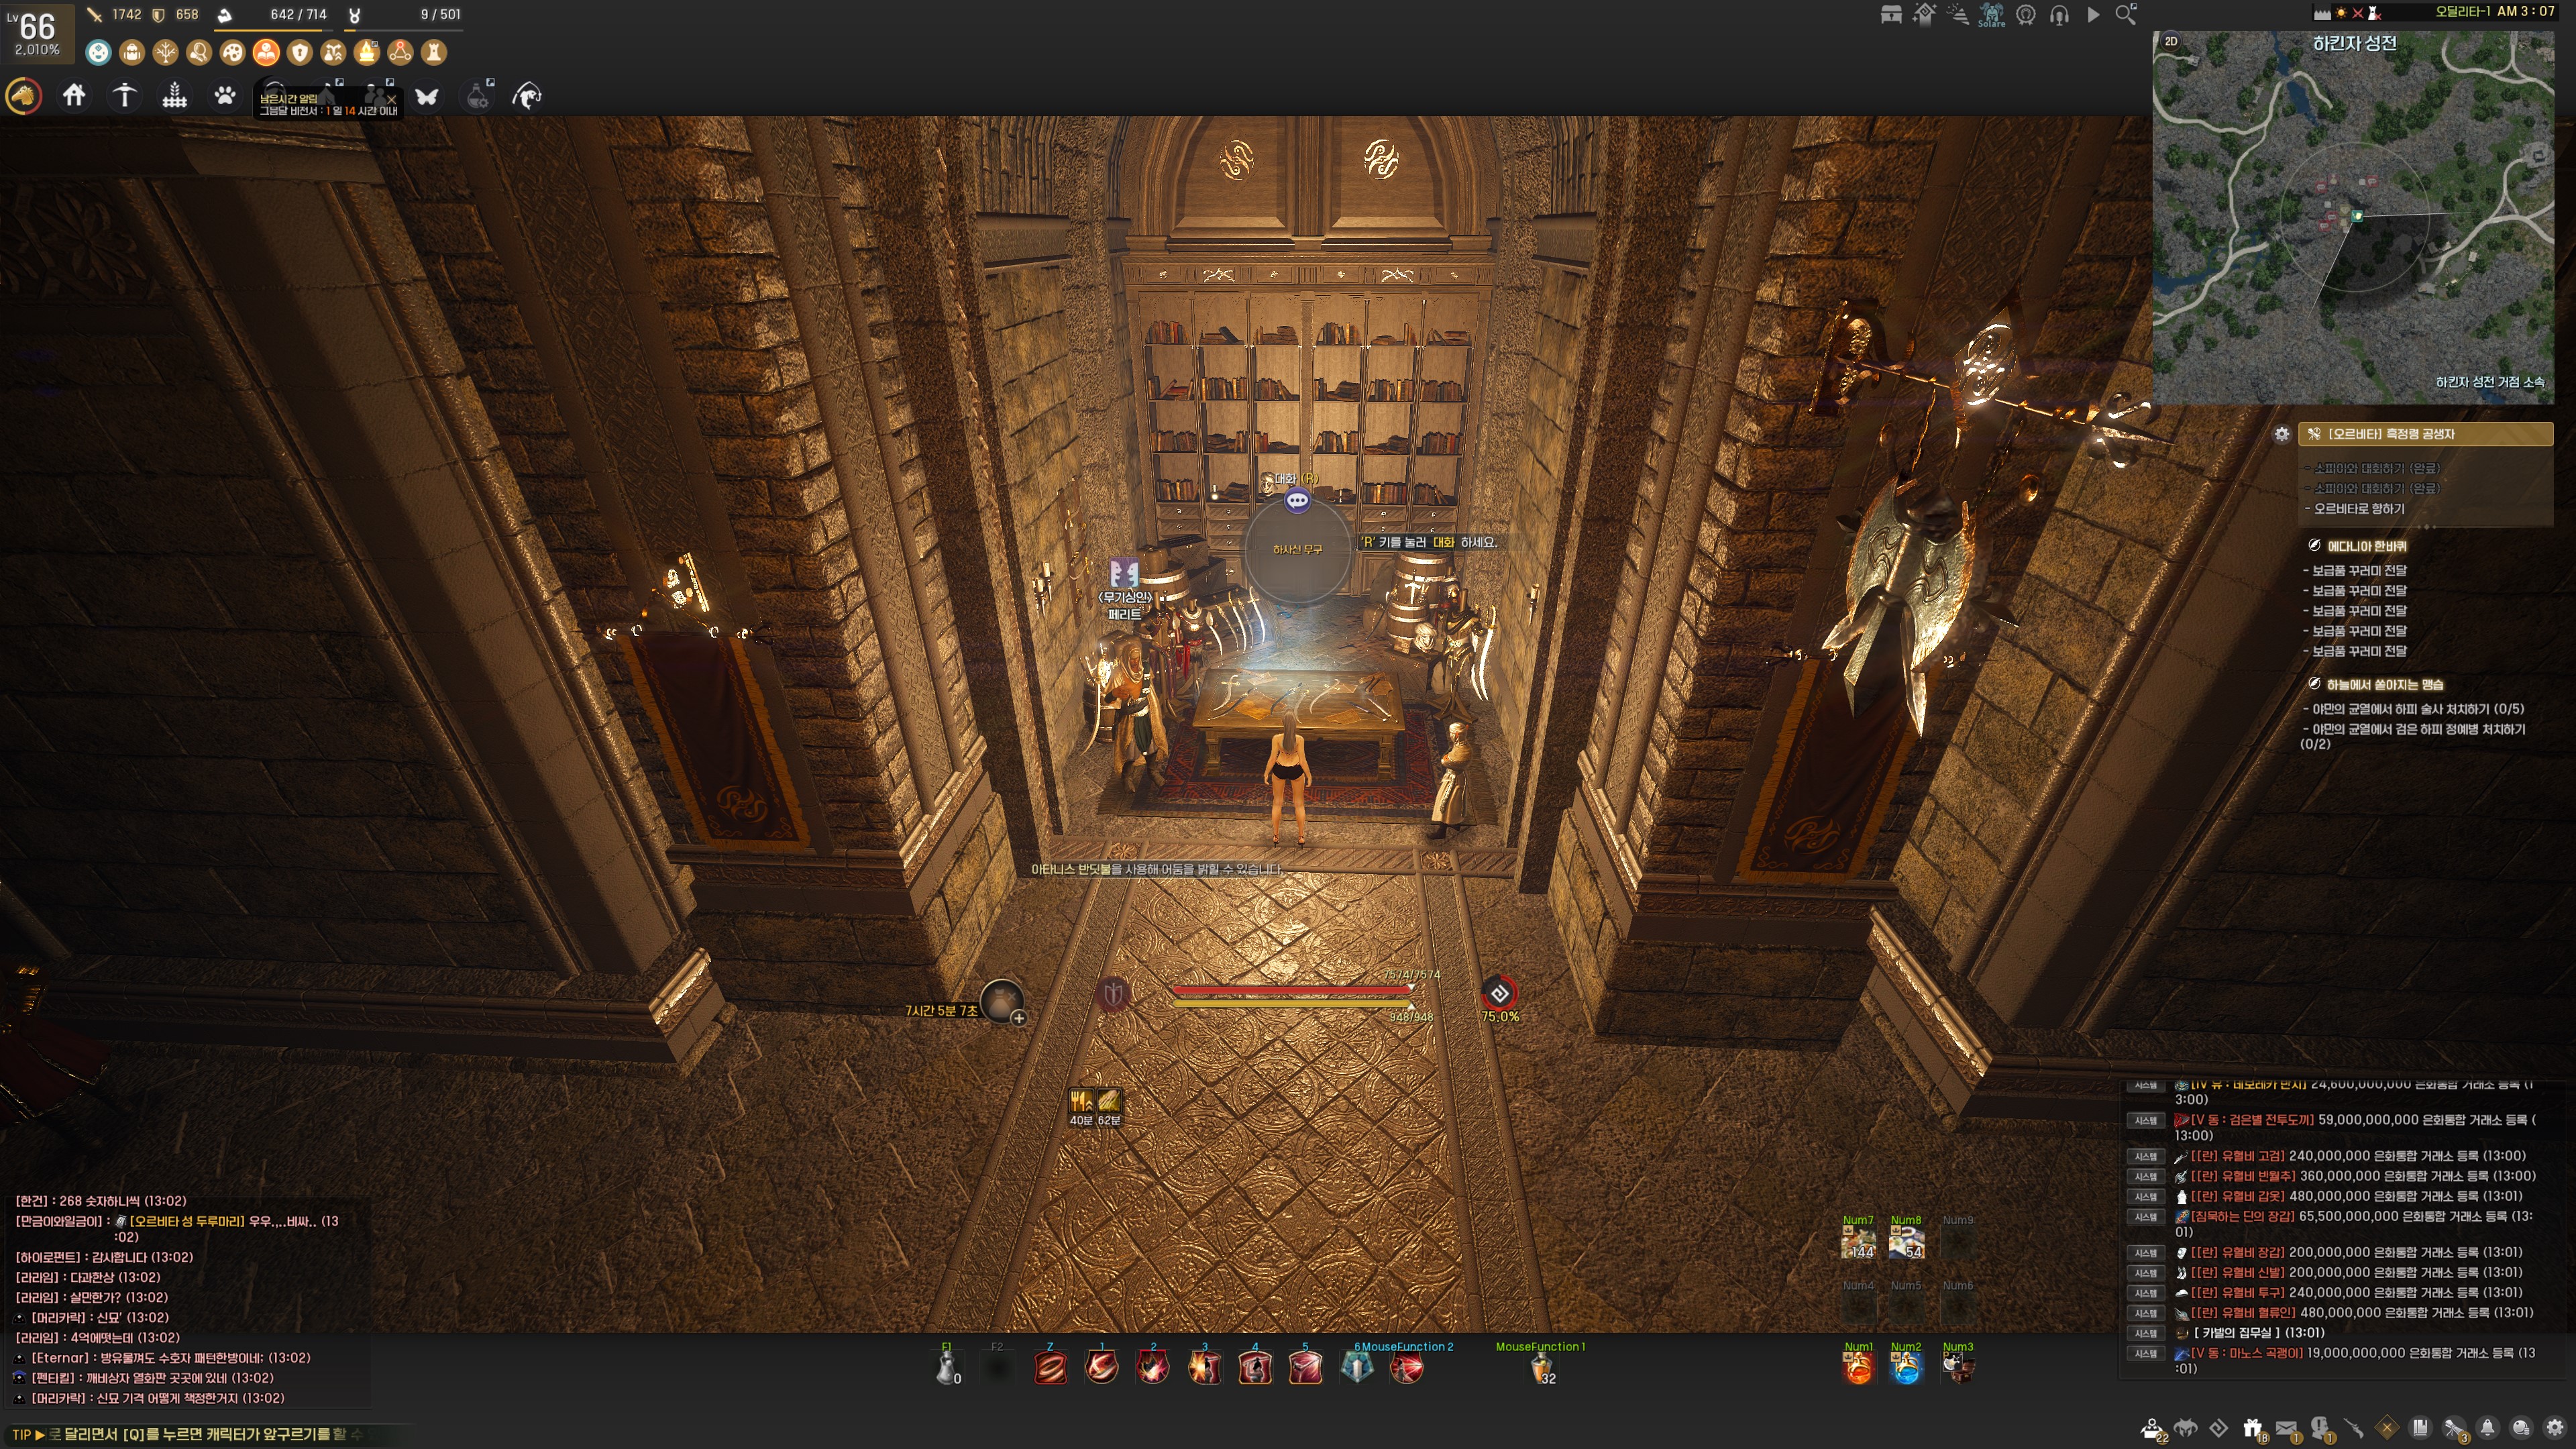Click the notification bell icon

pos(2488,1428)
